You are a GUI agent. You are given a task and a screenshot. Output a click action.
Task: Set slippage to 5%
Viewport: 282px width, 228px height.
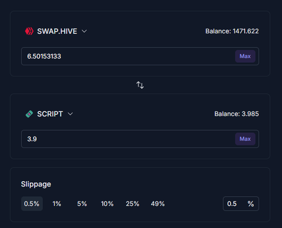pyautogui.click(x=82, y=203)
